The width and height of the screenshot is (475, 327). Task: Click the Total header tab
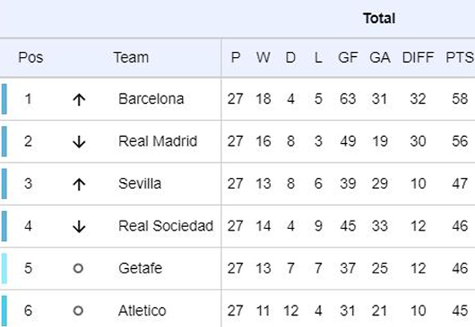coord(379,18)
